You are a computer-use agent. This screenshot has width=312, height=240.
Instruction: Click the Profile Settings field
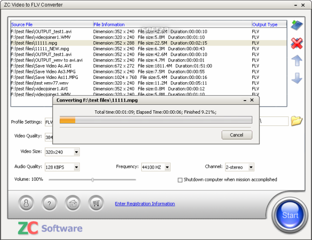click(49, 122)
